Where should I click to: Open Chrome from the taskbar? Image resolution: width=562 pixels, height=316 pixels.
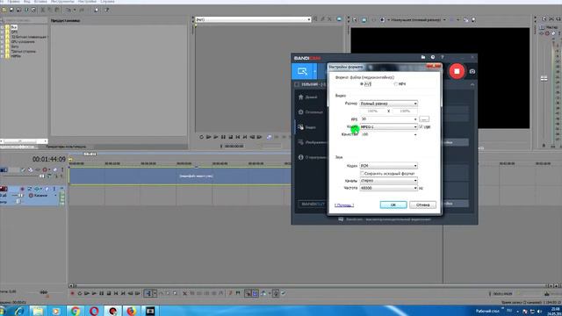pyautogui.click(x=75, y=311)
